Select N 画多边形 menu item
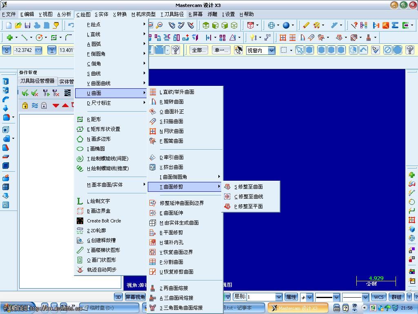Image resolution: width=418 pixels, height=314 pixels. click(x=111, y=139)
